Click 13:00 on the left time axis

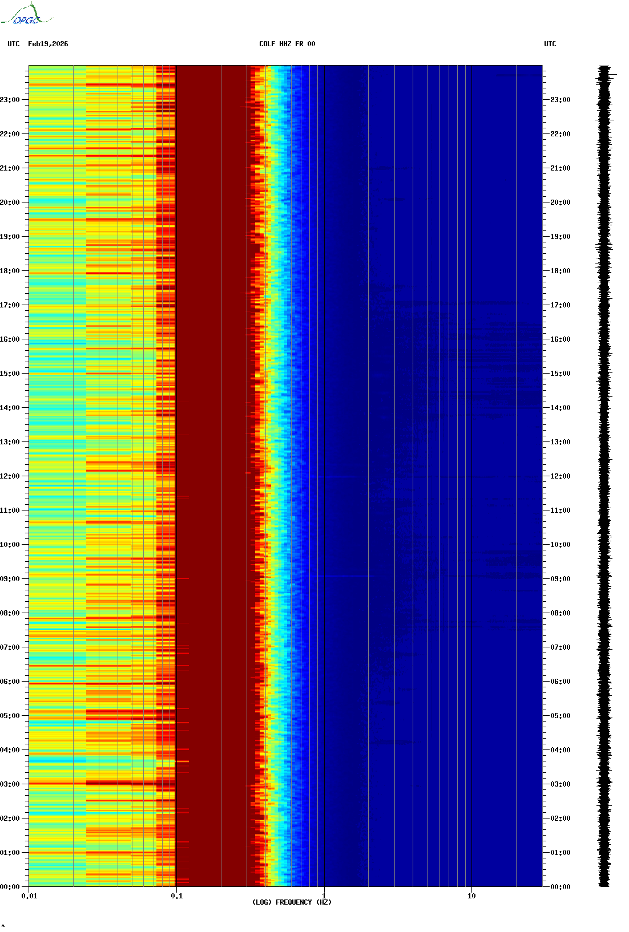[10, 442]
